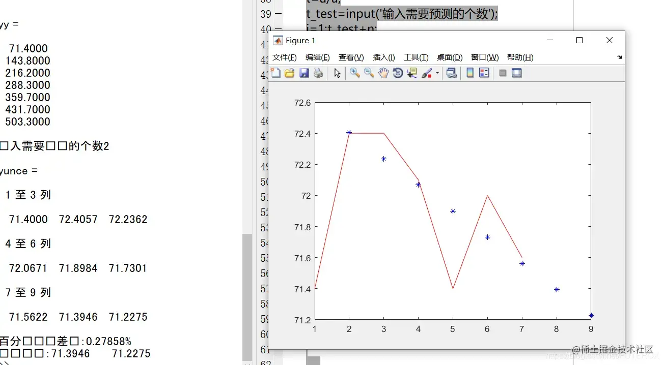Click value 71.8984 in yunce output
This screenshot has width=664, height=365.
pos(78,268)
